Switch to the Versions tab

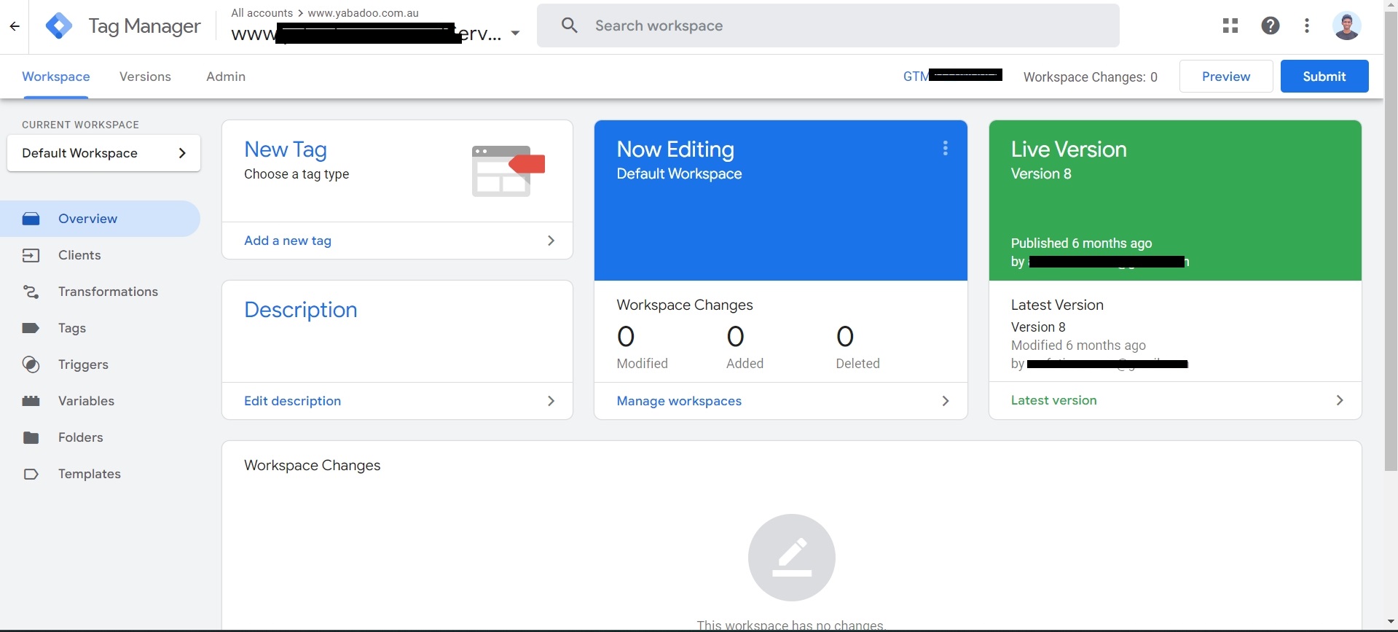pos(145,77)
